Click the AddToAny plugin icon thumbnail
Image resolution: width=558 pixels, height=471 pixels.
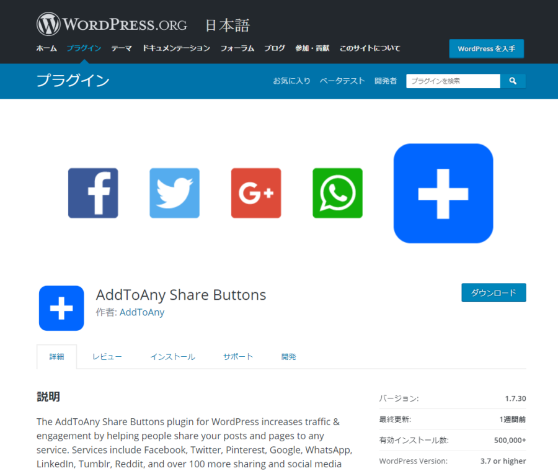coord(61,308)
